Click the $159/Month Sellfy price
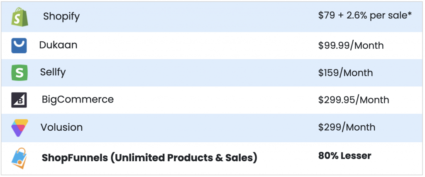The width and height of the screenshot is (425, 177). (x=346, y=73)
